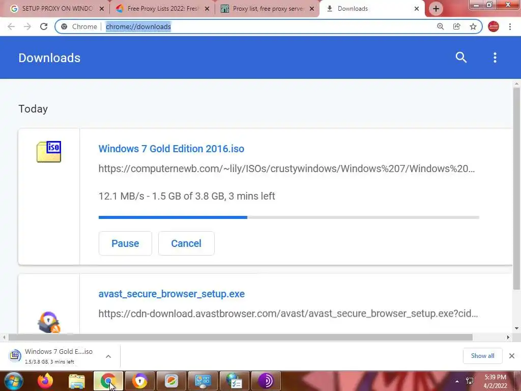Click the computernewb.com source URL

(287, 169)
